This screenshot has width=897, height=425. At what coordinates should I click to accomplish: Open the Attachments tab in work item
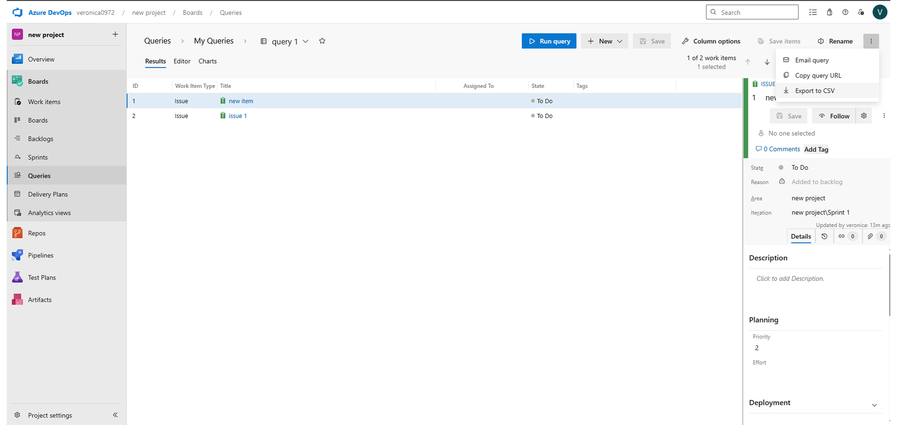(x=876, y=236)
